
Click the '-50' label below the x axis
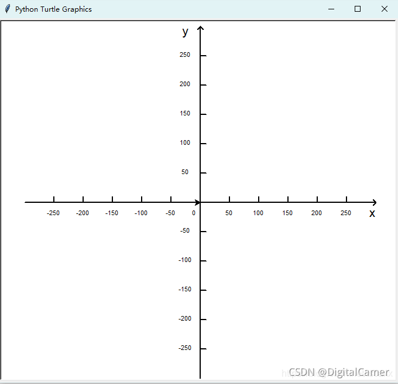click(x=170, y=213)
